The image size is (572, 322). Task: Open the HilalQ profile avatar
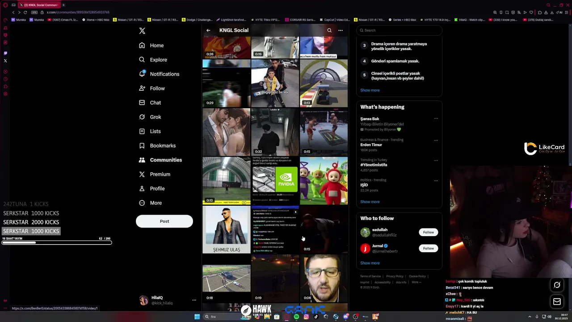point(144,300)
